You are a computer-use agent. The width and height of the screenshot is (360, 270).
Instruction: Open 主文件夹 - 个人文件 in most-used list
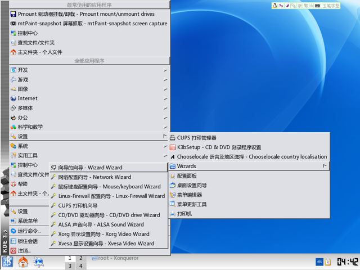tap(89, 52)
